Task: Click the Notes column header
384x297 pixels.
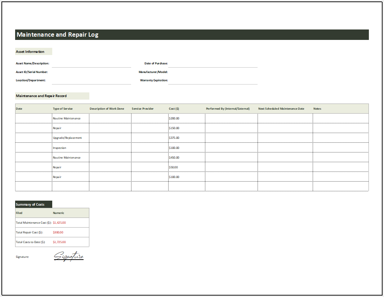Action: pyautogui.click(x=317, y=109)
